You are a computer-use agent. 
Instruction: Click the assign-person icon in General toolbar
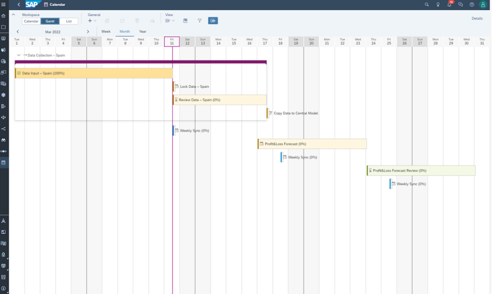coord(152,21)
